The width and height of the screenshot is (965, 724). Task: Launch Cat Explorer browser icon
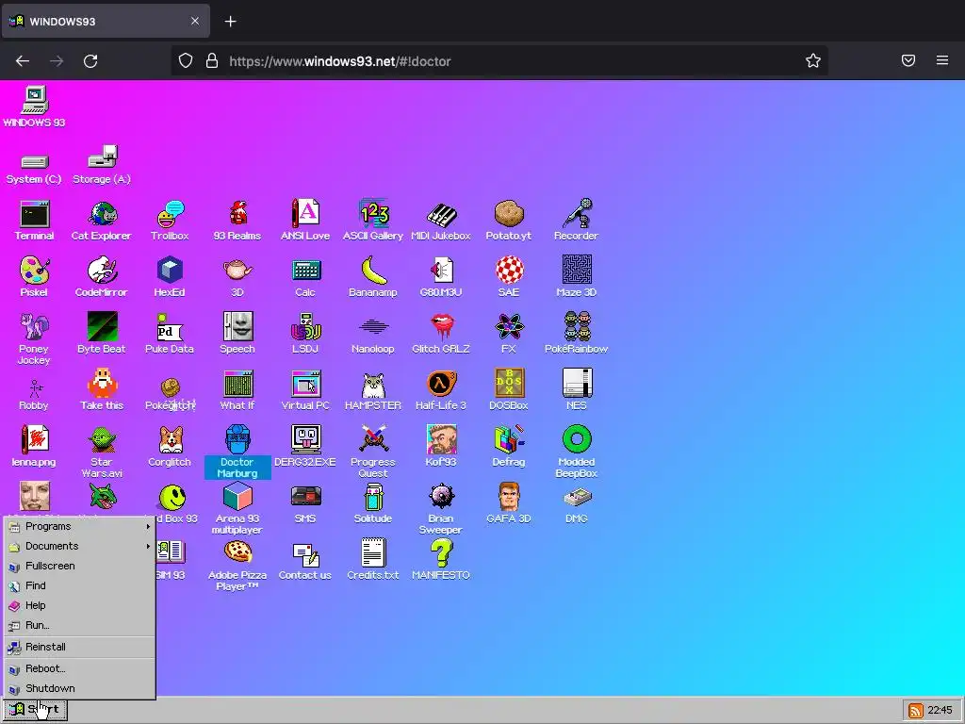(102, 221)
